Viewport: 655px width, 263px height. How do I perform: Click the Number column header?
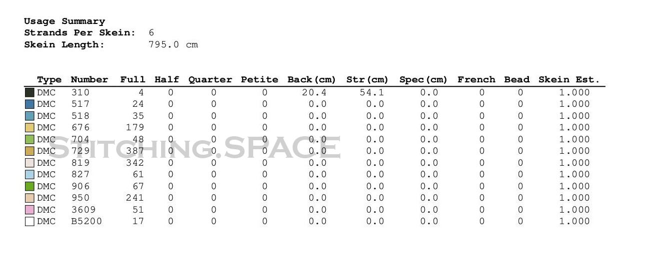[90, 80]
